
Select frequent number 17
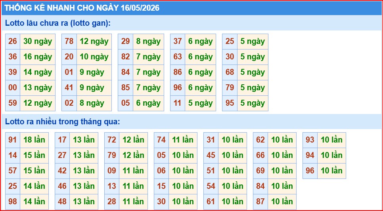62,140
